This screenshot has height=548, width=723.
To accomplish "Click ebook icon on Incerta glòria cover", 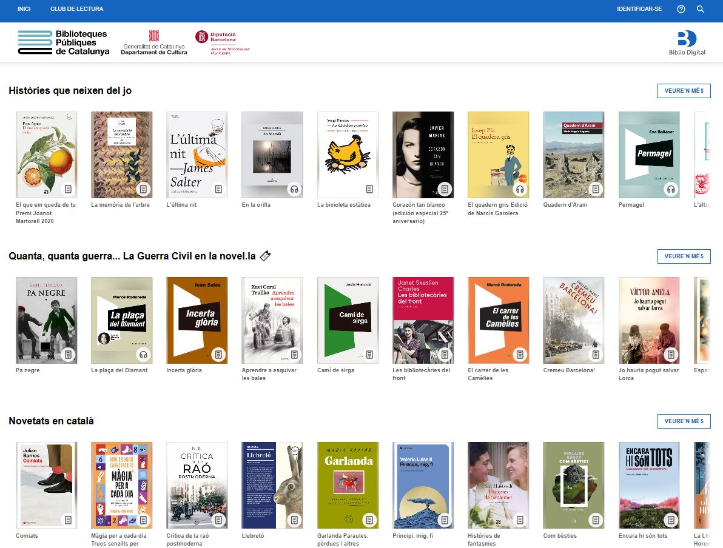I will tap(218, 355).
